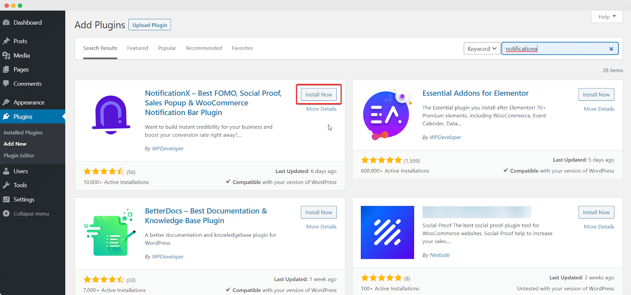Click '600,000+ Active Installations' text

(395, 171)
